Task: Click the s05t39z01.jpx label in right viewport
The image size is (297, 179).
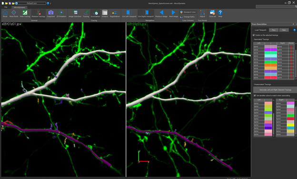Action: pos(137,24)
